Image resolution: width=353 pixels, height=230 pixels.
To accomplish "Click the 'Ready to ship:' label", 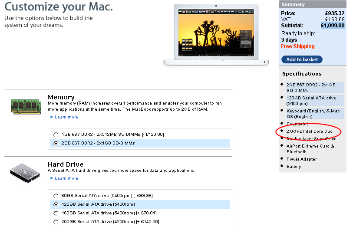I will point(298,33).
